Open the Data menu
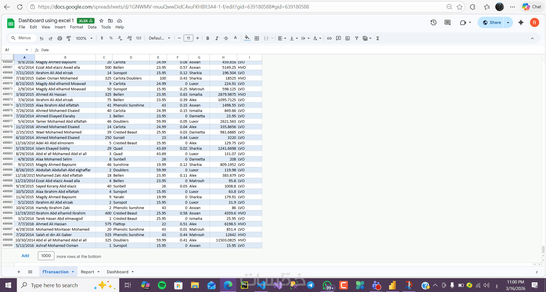The height and width of the screenshot is (292, 546). click(92, 27)
